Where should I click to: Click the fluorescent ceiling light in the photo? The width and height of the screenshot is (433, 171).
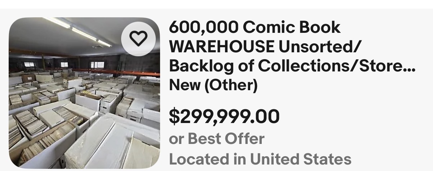[78, 31]
